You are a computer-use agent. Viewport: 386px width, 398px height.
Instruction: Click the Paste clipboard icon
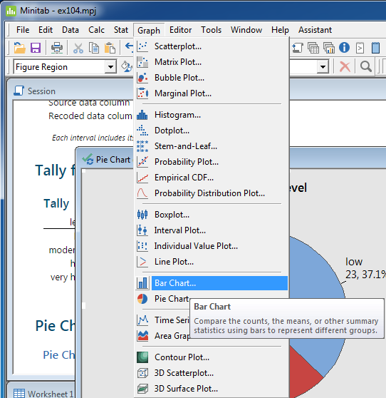pyautogui.click(x=110, y=48)
